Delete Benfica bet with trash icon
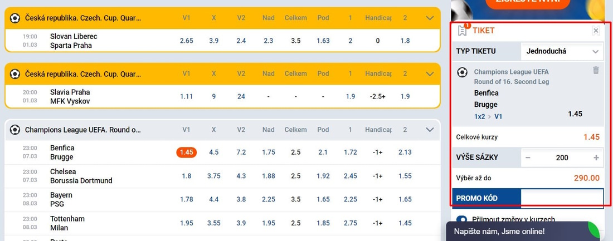 tap(596, 70)
